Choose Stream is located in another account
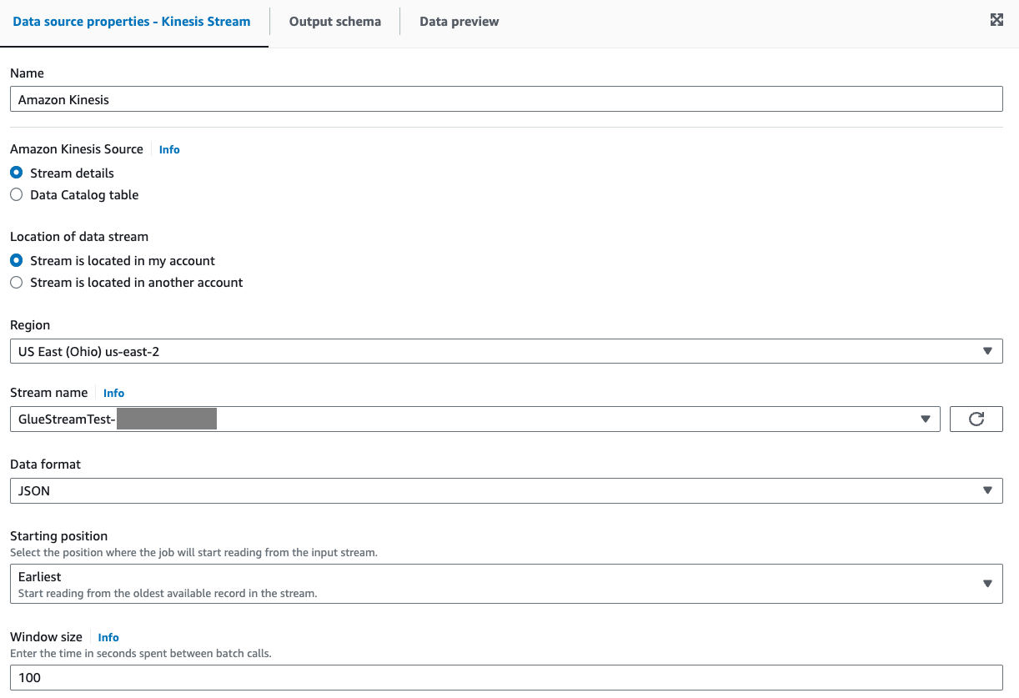1019x698 pixels. point(17,283)
